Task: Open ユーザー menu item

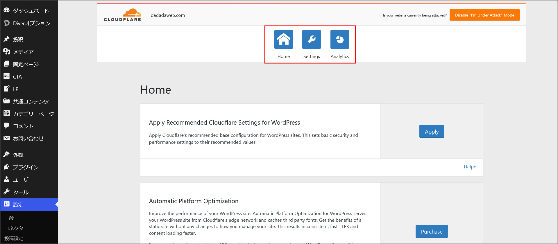Action: (29, 180)
